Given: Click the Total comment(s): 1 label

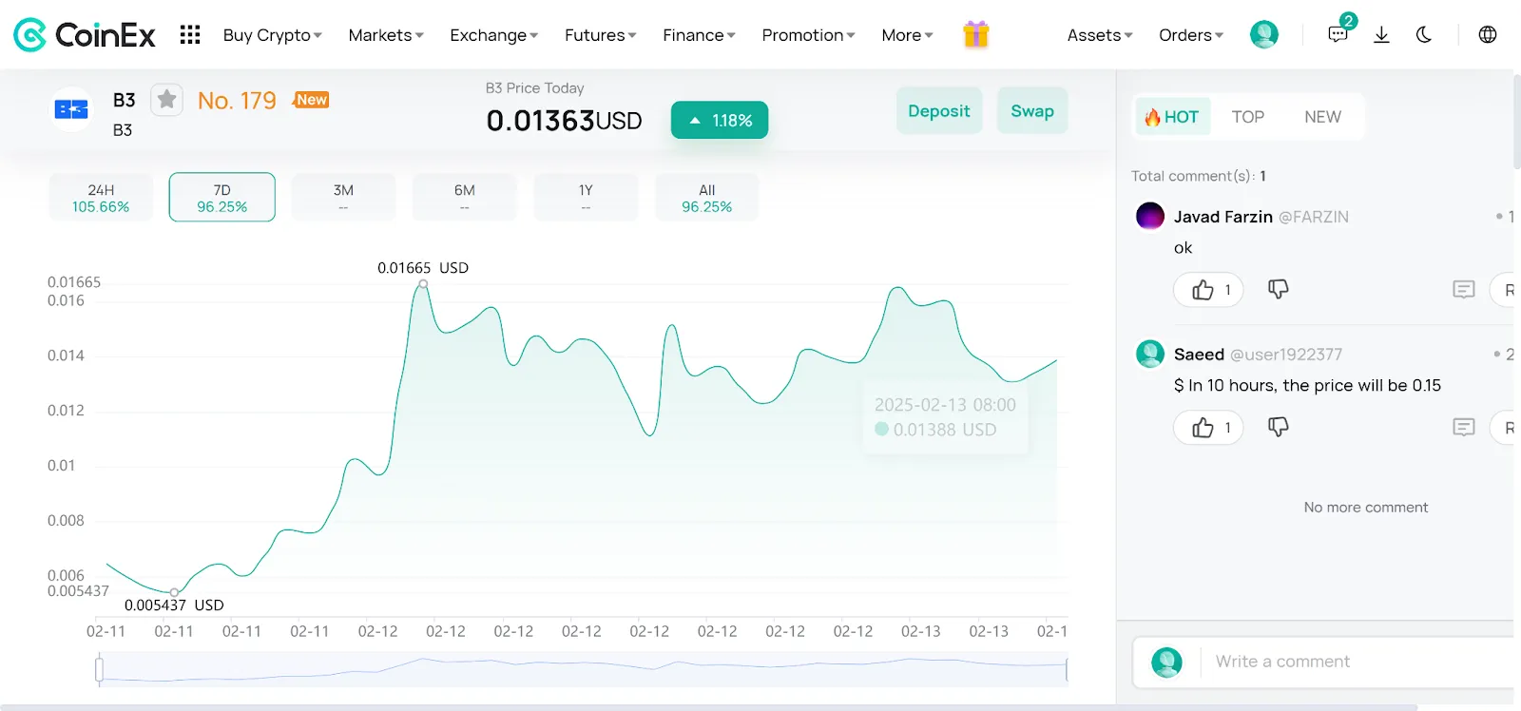Looking at the screenshot, I should 1198,176.
